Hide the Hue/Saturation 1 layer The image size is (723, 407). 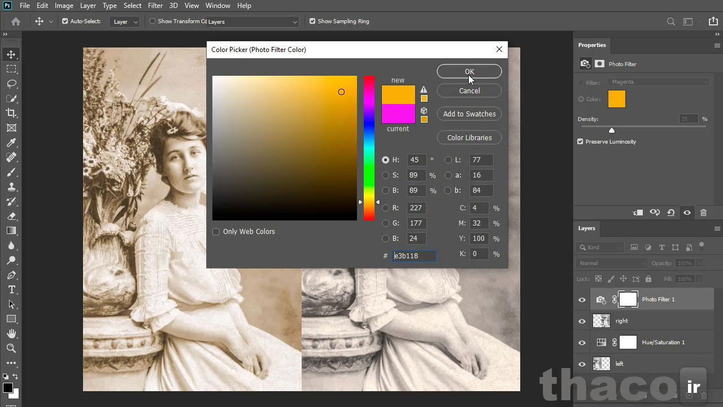(x=582, y=343)
